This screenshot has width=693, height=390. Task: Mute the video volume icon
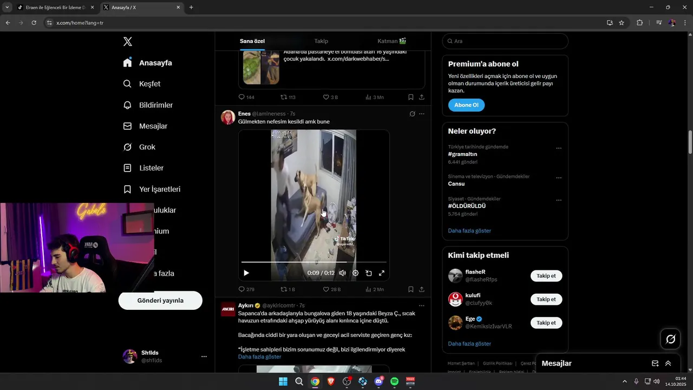click(x=342, y=273)
